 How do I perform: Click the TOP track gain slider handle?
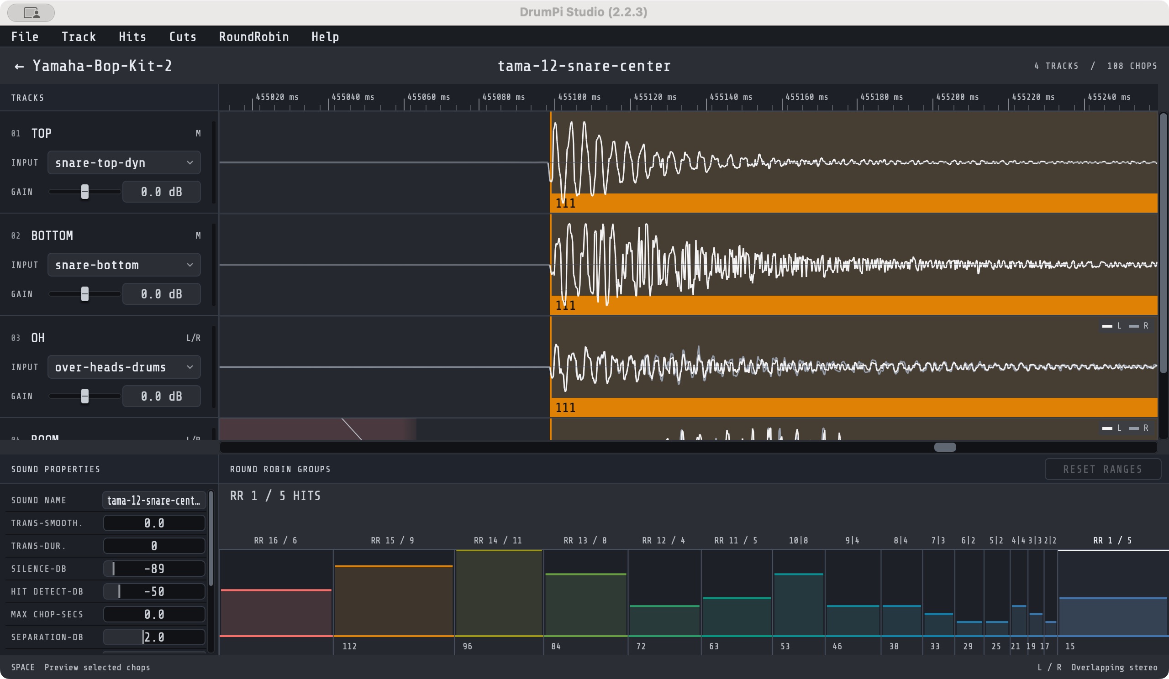[85, 191]
